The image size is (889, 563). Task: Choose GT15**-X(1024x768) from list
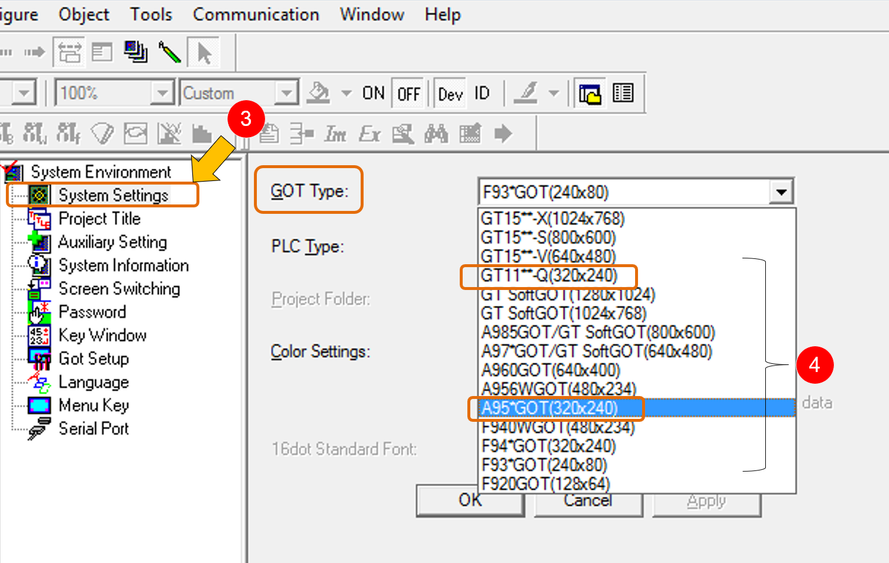(637, 219)
